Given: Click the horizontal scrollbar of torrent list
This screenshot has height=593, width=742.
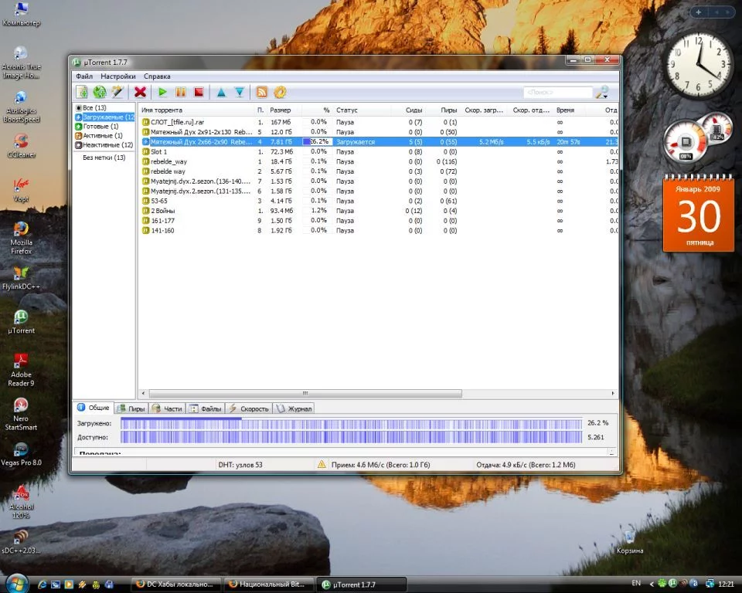Looking at the screenshot, I should pos(305,393).
